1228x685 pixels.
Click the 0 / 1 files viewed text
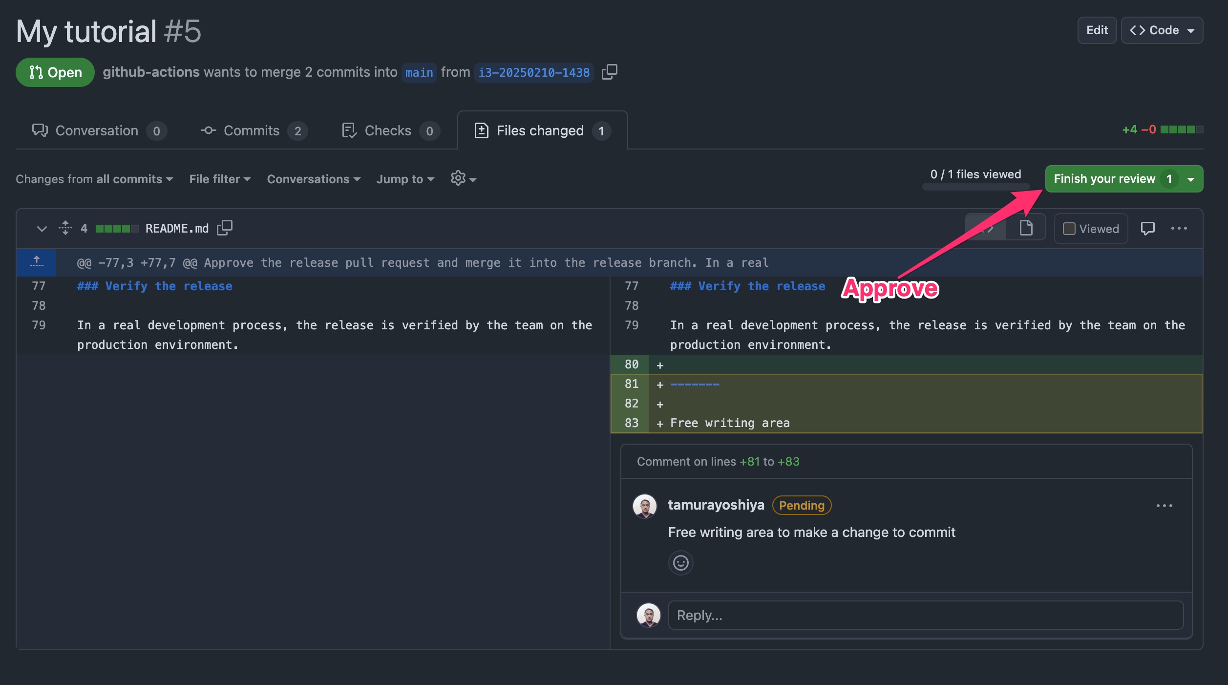[x=975, y=174]
